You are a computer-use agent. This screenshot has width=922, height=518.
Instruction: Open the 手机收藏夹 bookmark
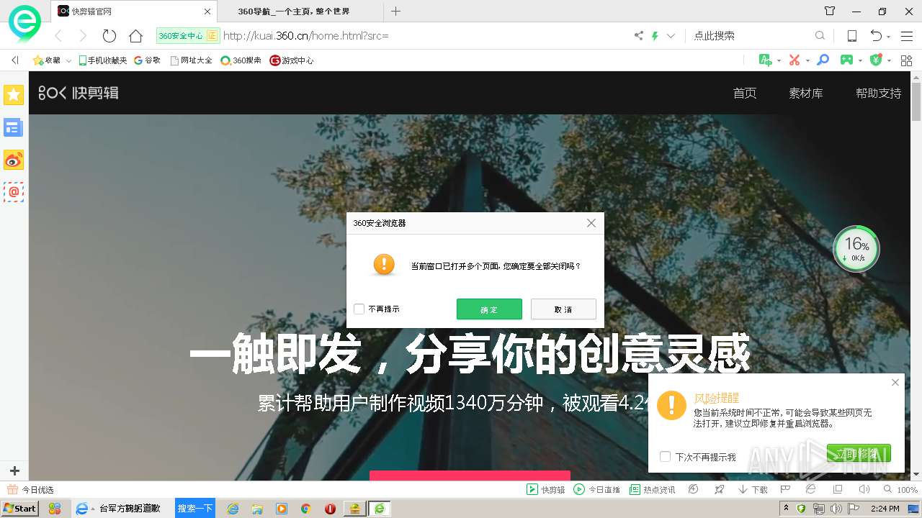click(x=102, y=60)
